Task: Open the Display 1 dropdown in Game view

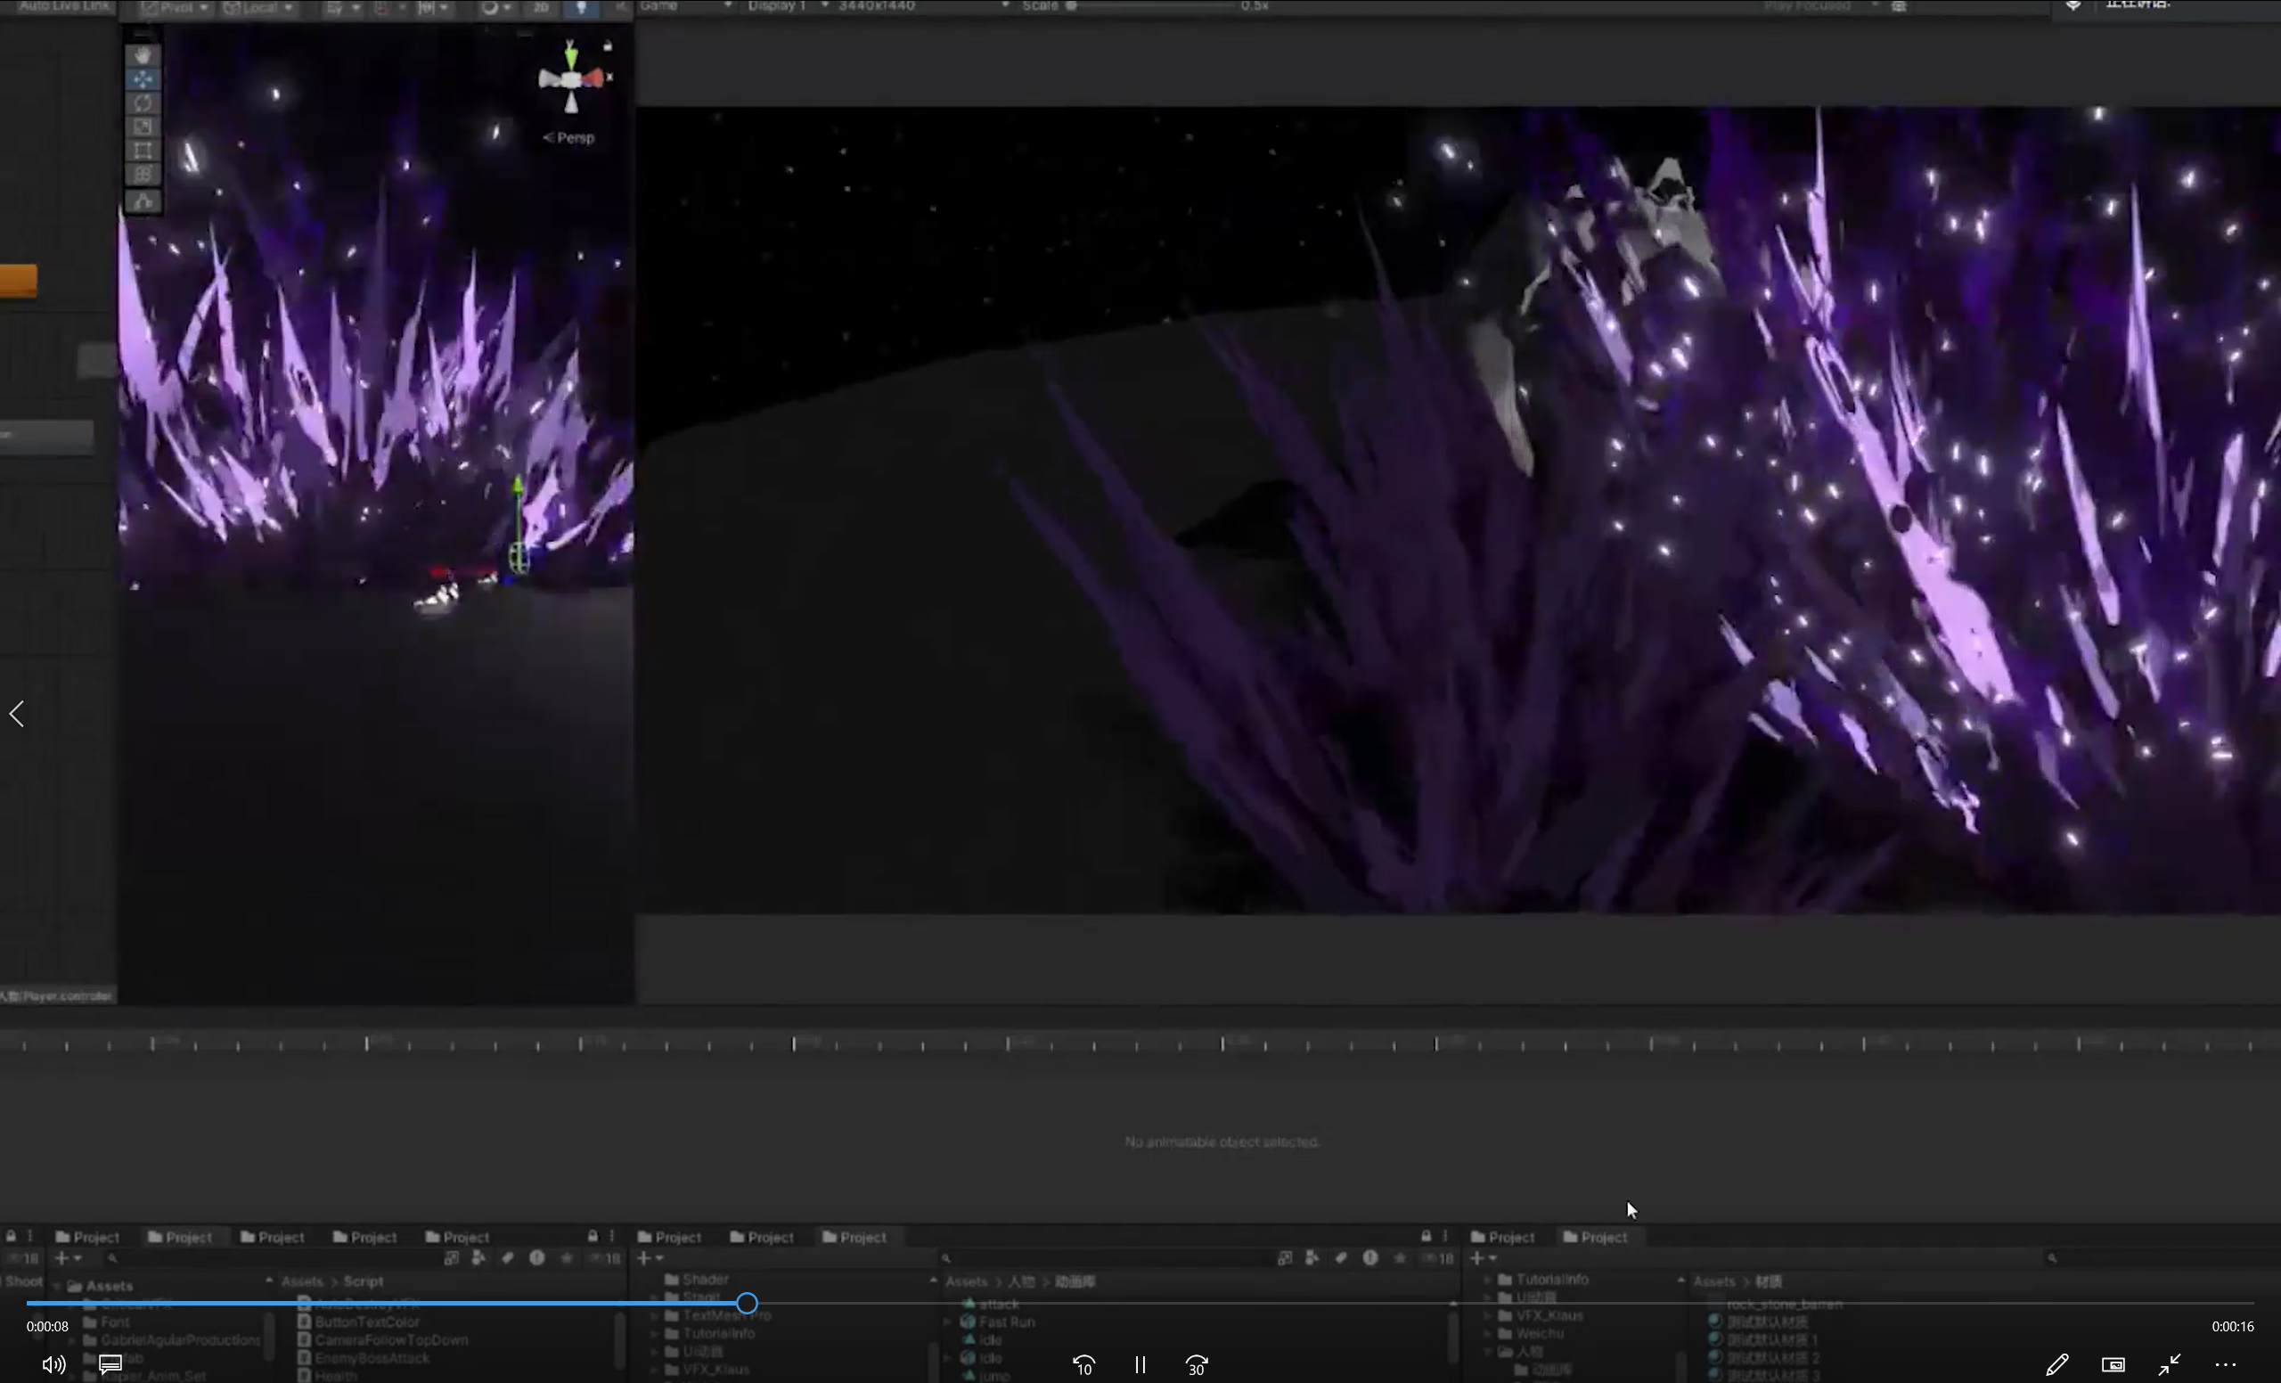Action: pyautogui.click(x=786, y=6)
